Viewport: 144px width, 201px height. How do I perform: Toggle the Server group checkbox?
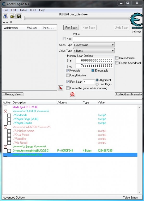click(5, 147)
